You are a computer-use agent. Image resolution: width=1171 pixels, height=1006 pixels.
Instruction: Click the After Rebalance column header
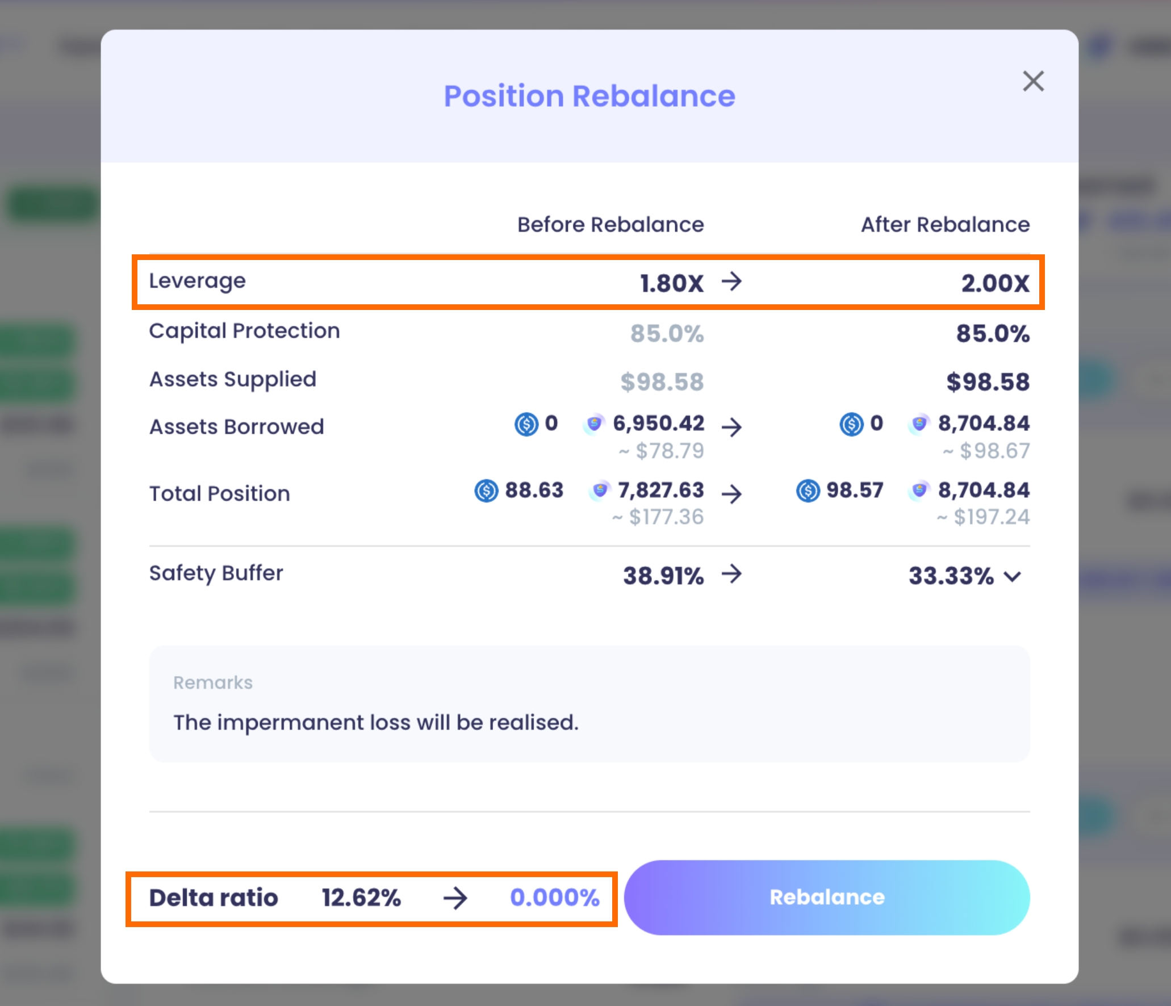tap(945, 225)
